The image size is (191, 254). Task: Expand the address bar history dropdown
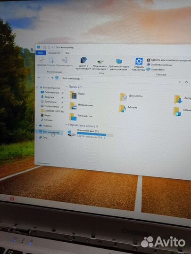[x=180, y=82]
